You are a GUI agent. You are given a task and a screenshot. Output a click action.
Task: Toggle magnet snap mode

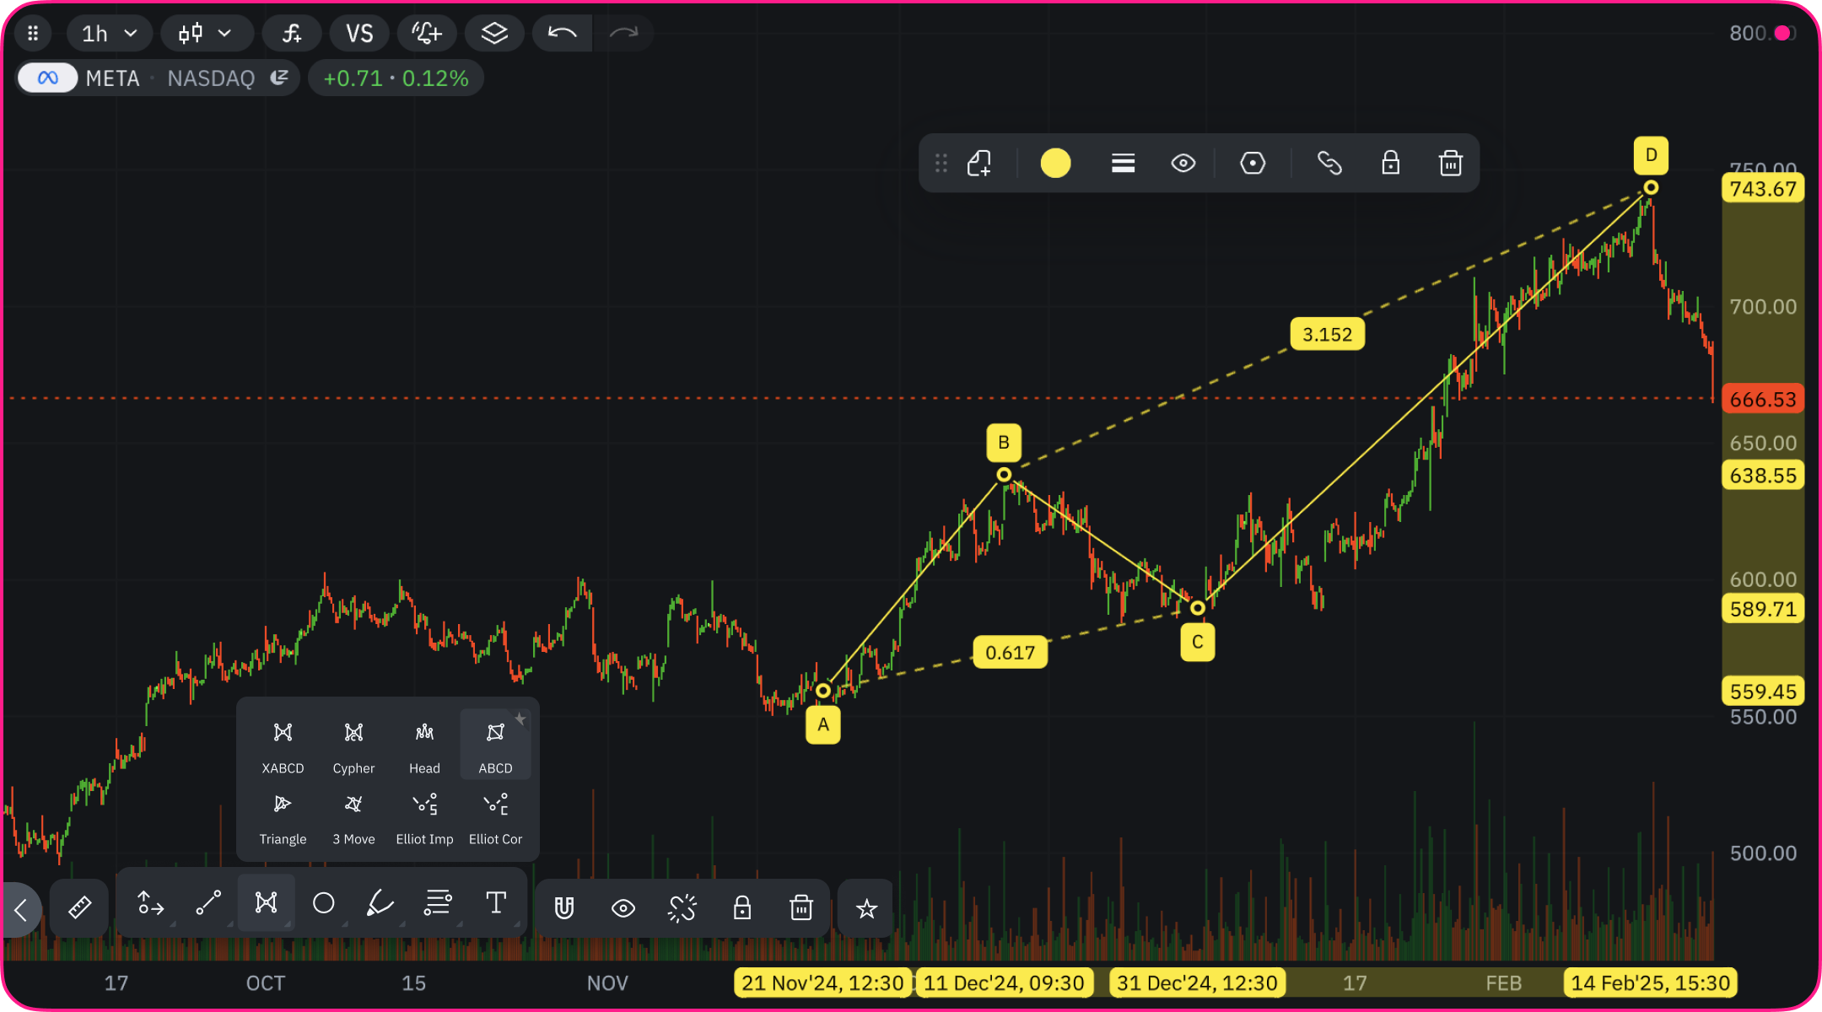(564, 907)
